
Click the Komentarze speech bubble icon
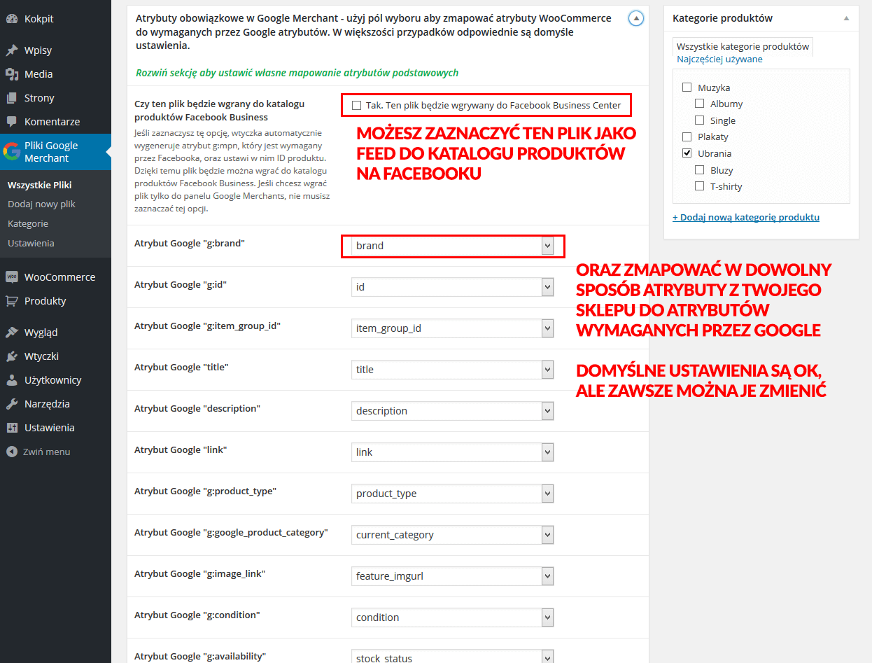(12, 122)
